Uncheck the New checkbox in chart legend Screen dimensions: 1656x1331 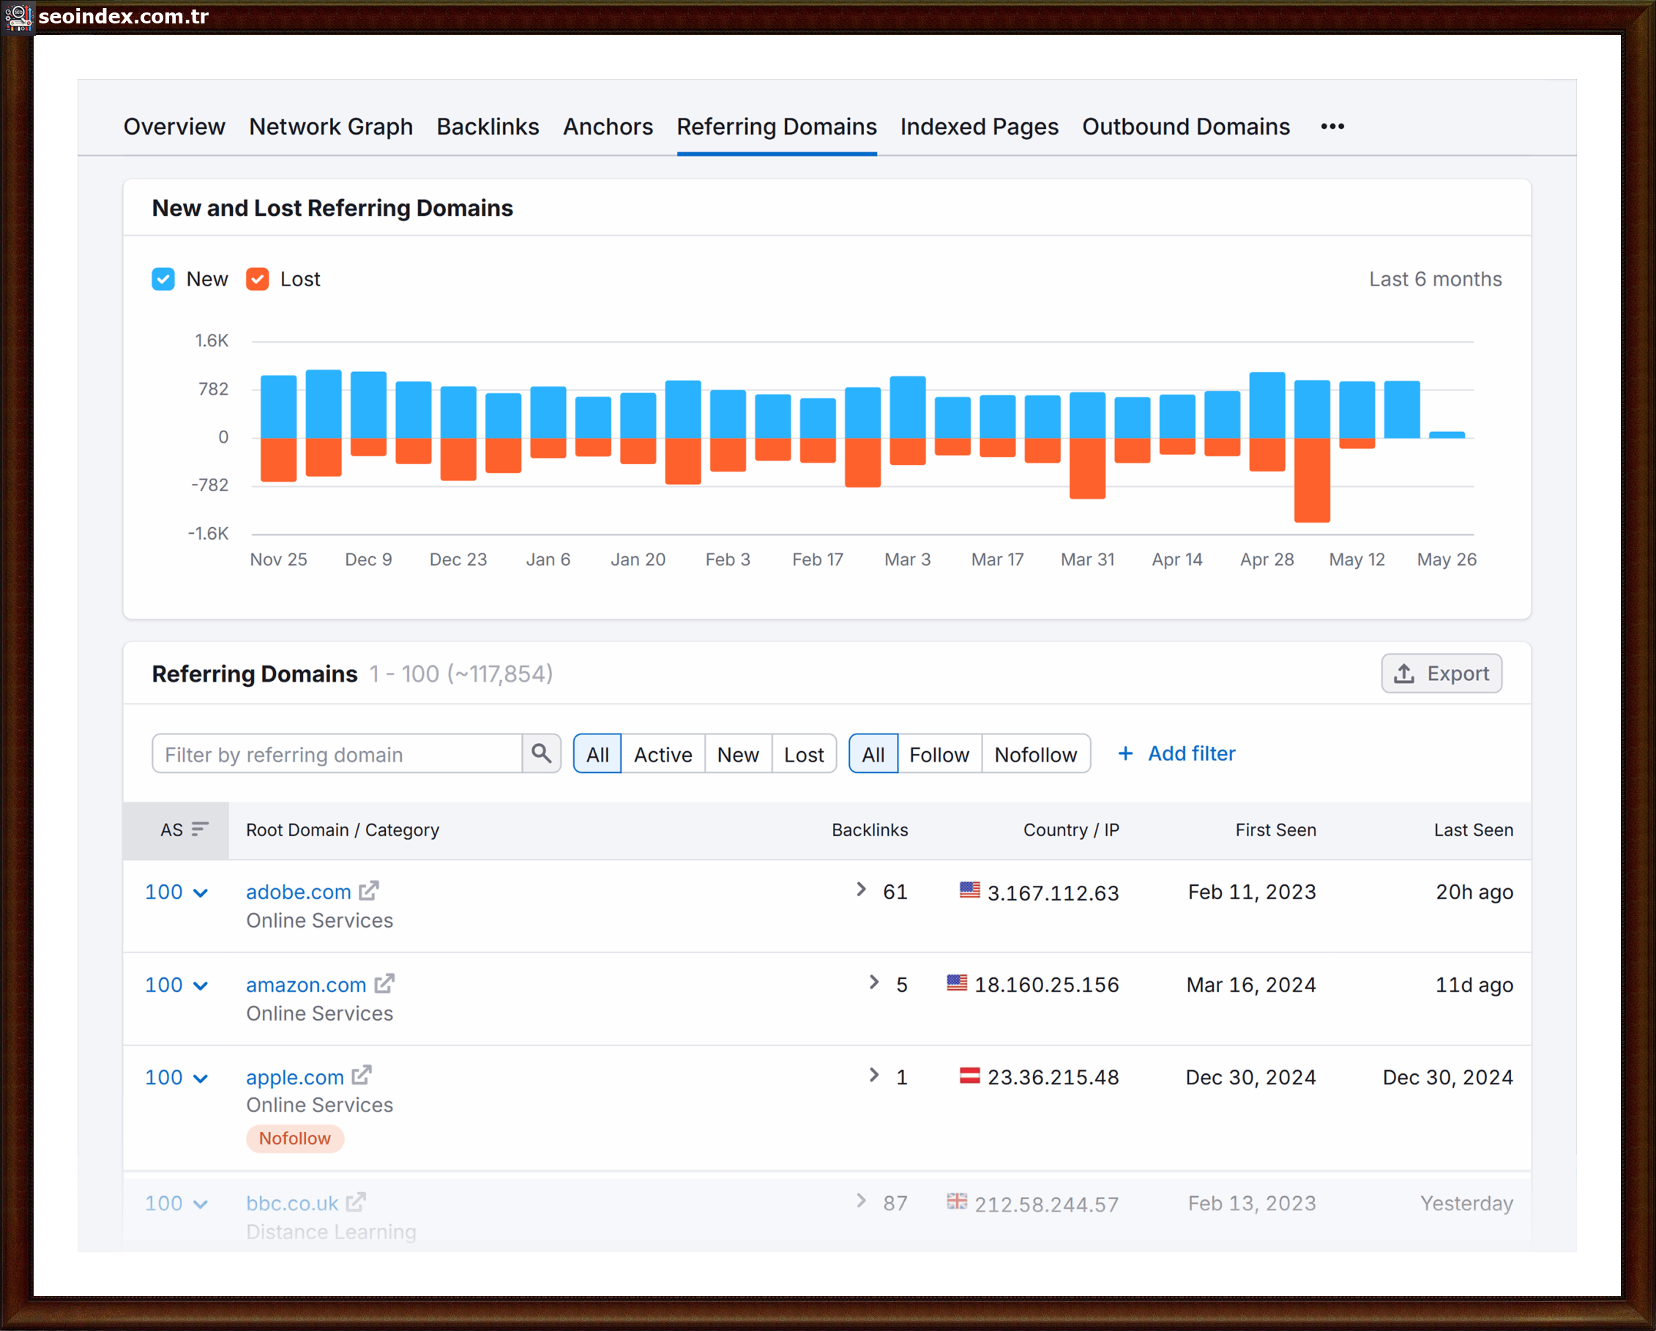(x=163, y=279)
